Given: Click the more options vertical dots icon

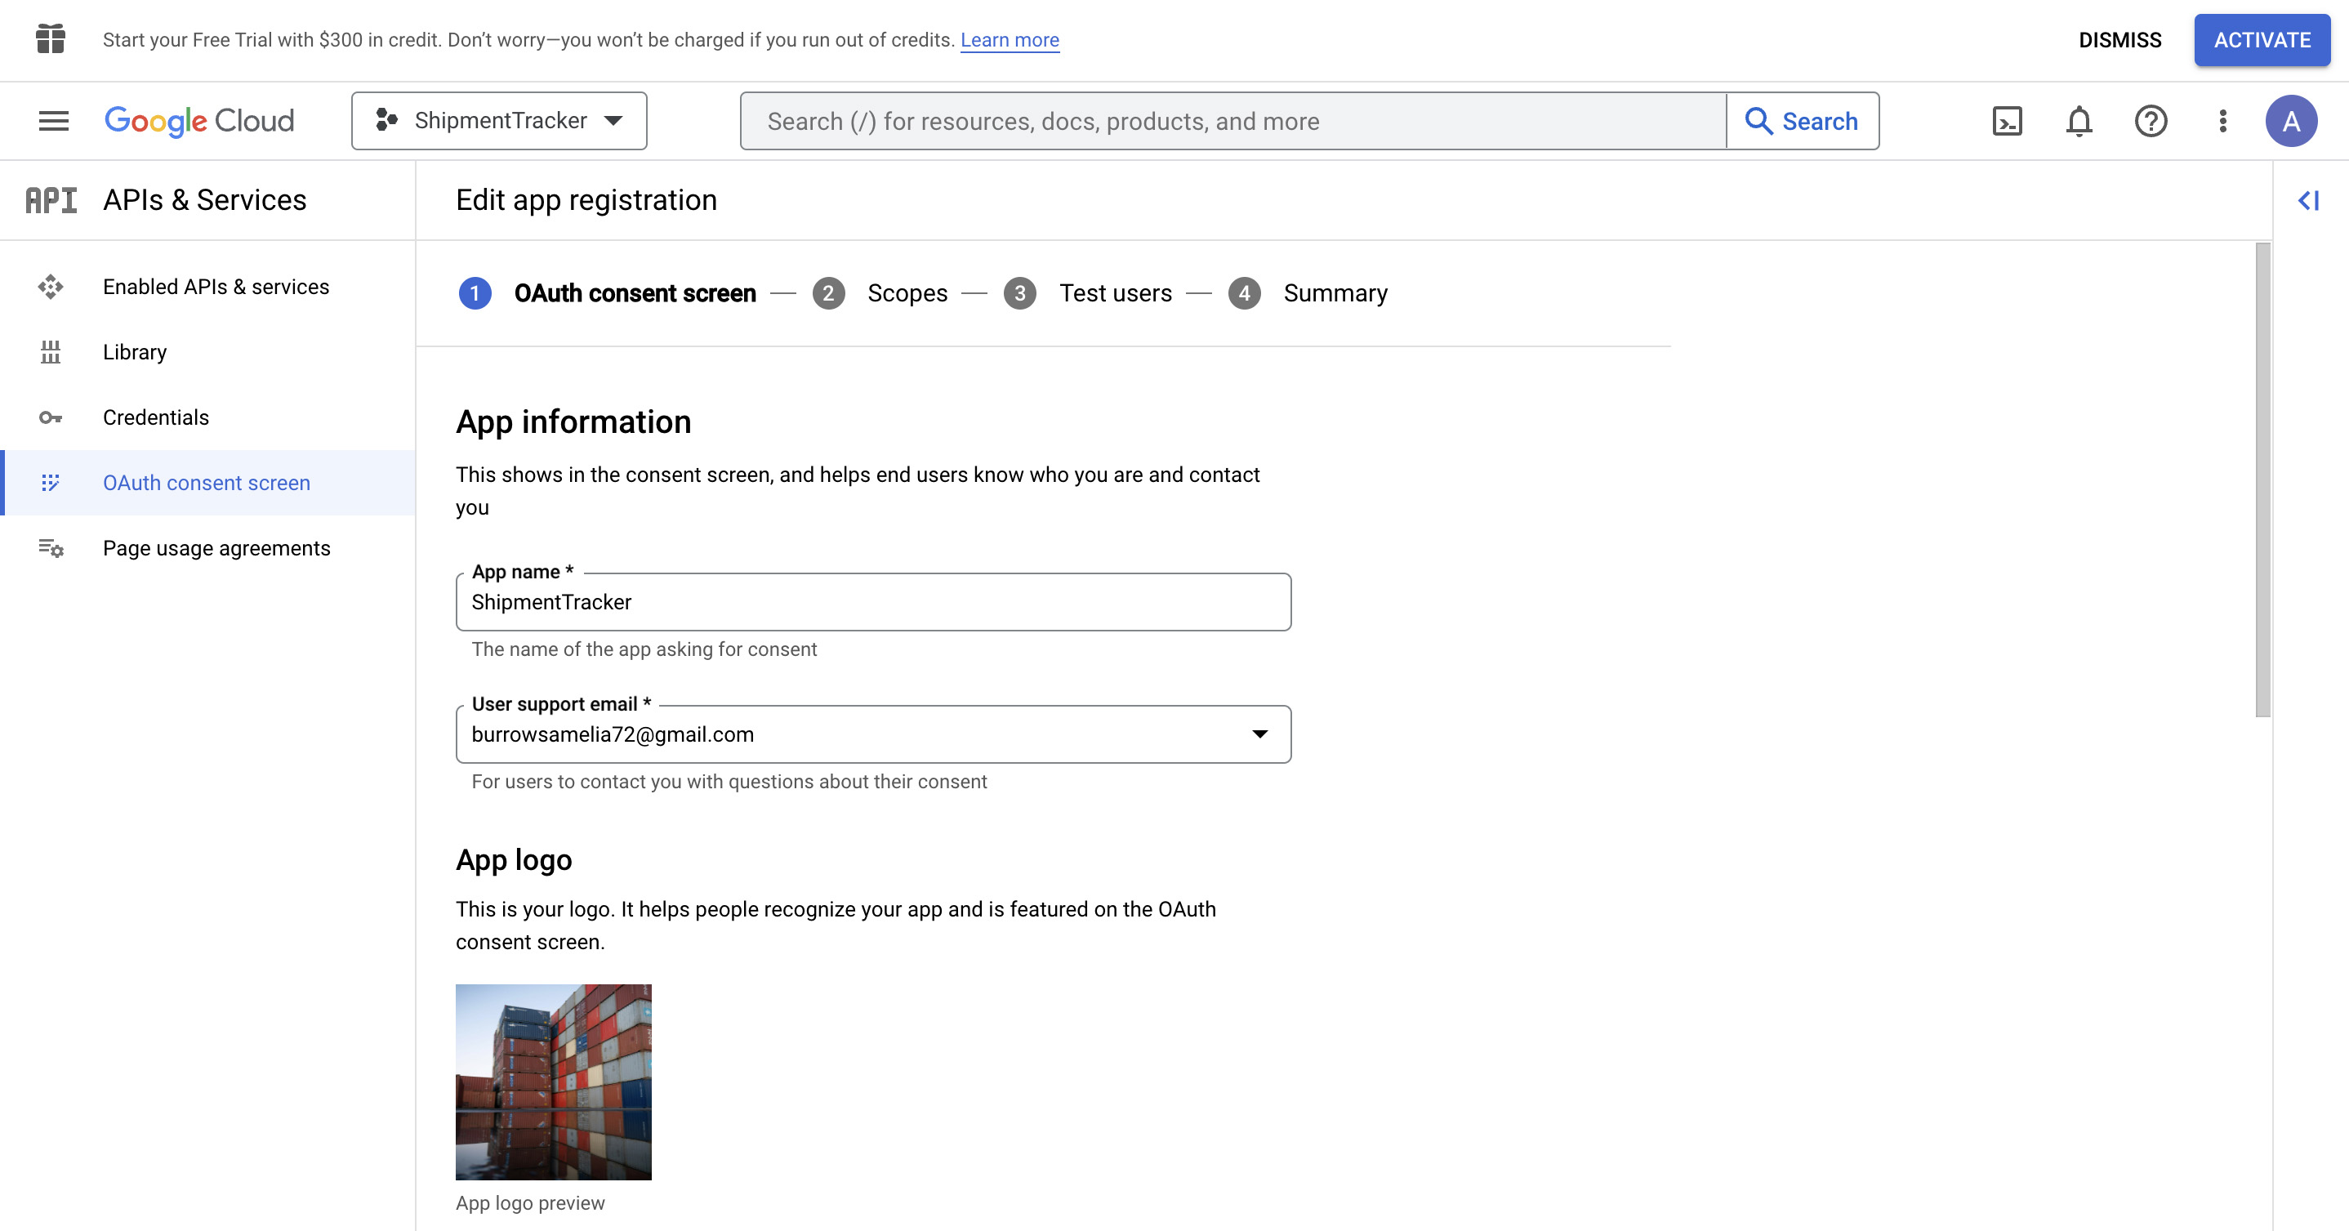Looking at the screenshot, I should pos(2222,121).
